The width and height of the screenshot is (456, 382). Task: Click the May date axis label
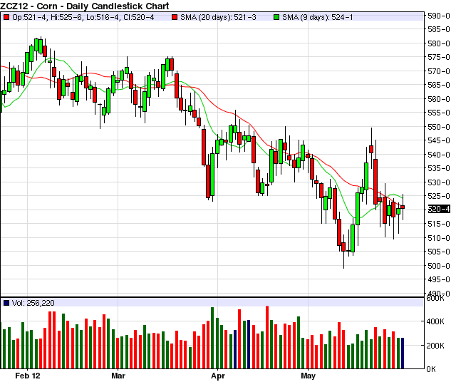coord(308,376)
